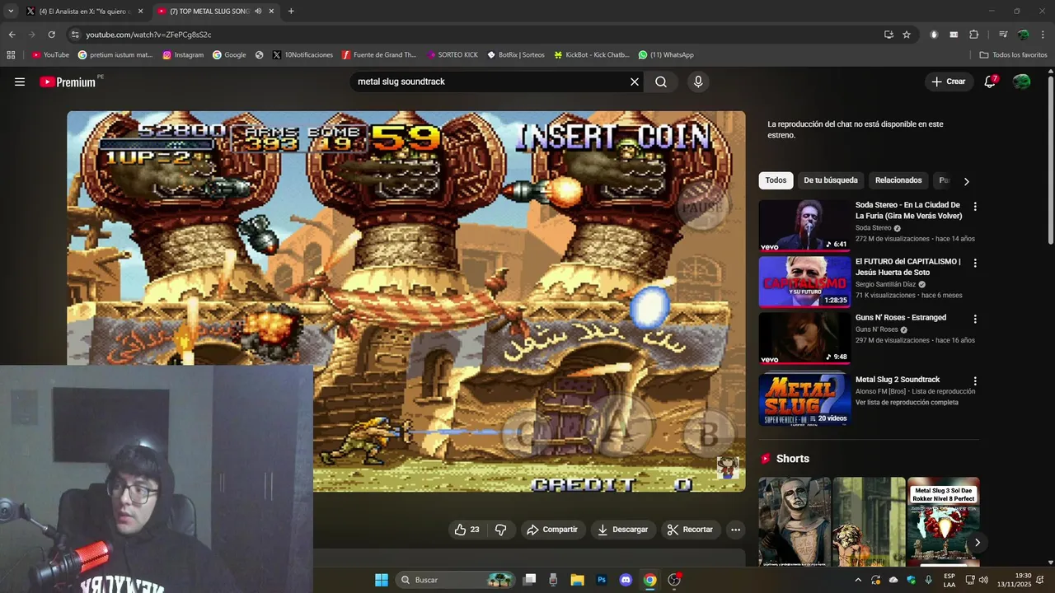Open options for Soda Stereo video
This screenshot has width=1055, height=593.
point(975,207)
